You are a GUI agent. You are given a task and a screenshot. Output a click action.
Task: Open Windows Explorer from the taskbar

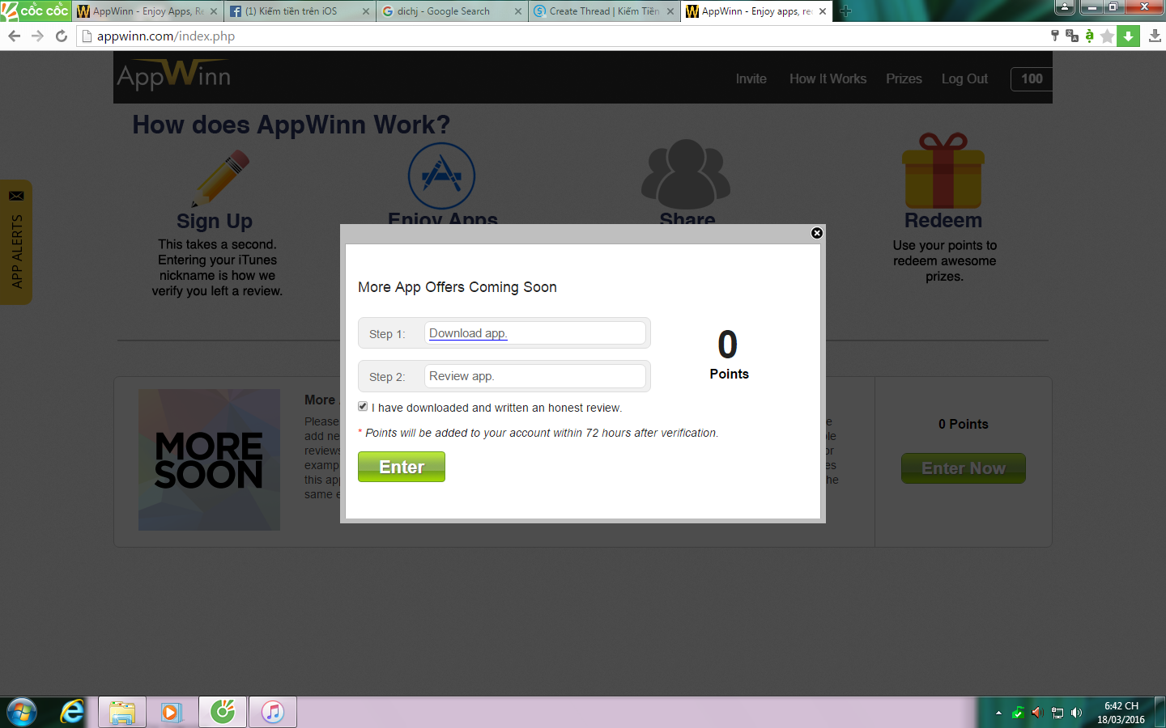[122, 712]
